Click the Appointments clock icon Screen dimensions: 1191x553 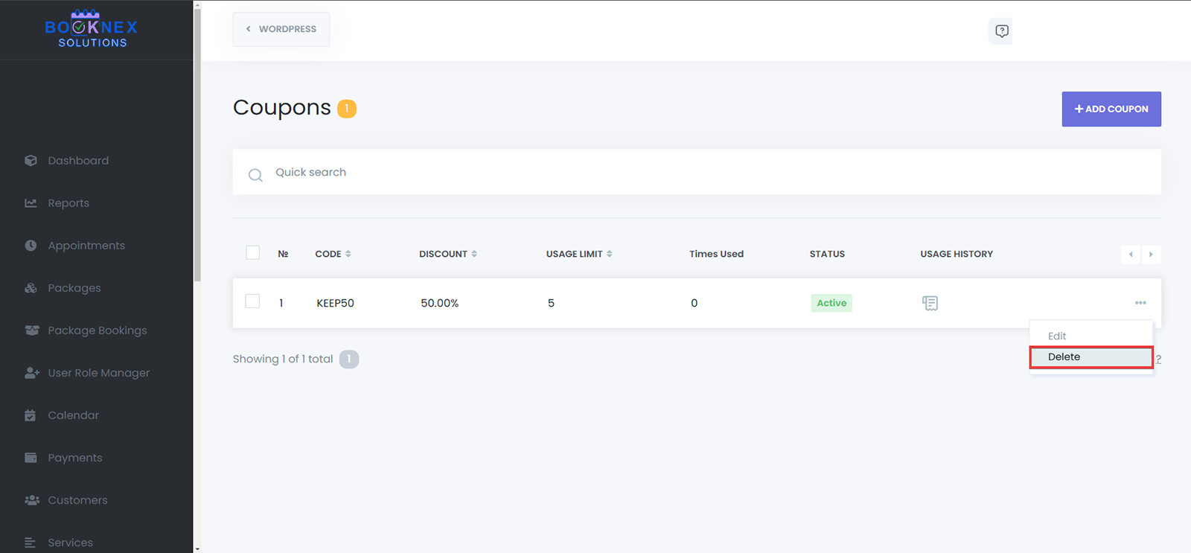pos(31,246)
